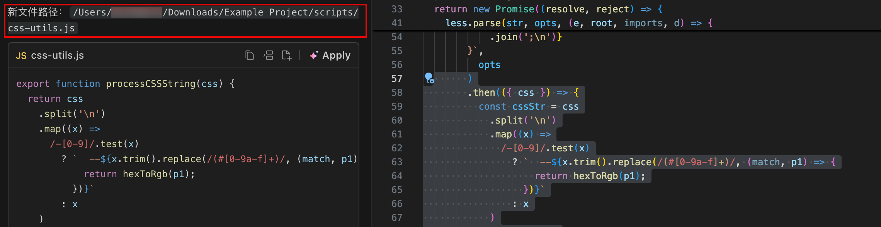Click ': x' on editor line 66
This screenshot has width=881, height=227.
520,204
